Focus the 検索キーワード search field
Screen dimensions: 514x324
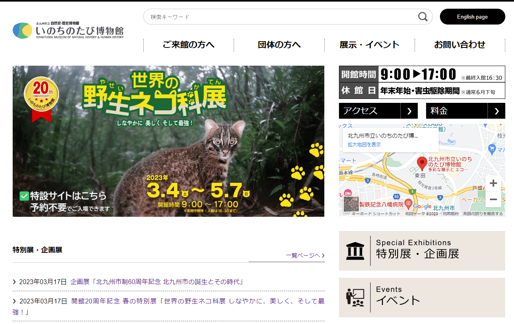click(x=277, y=17)
